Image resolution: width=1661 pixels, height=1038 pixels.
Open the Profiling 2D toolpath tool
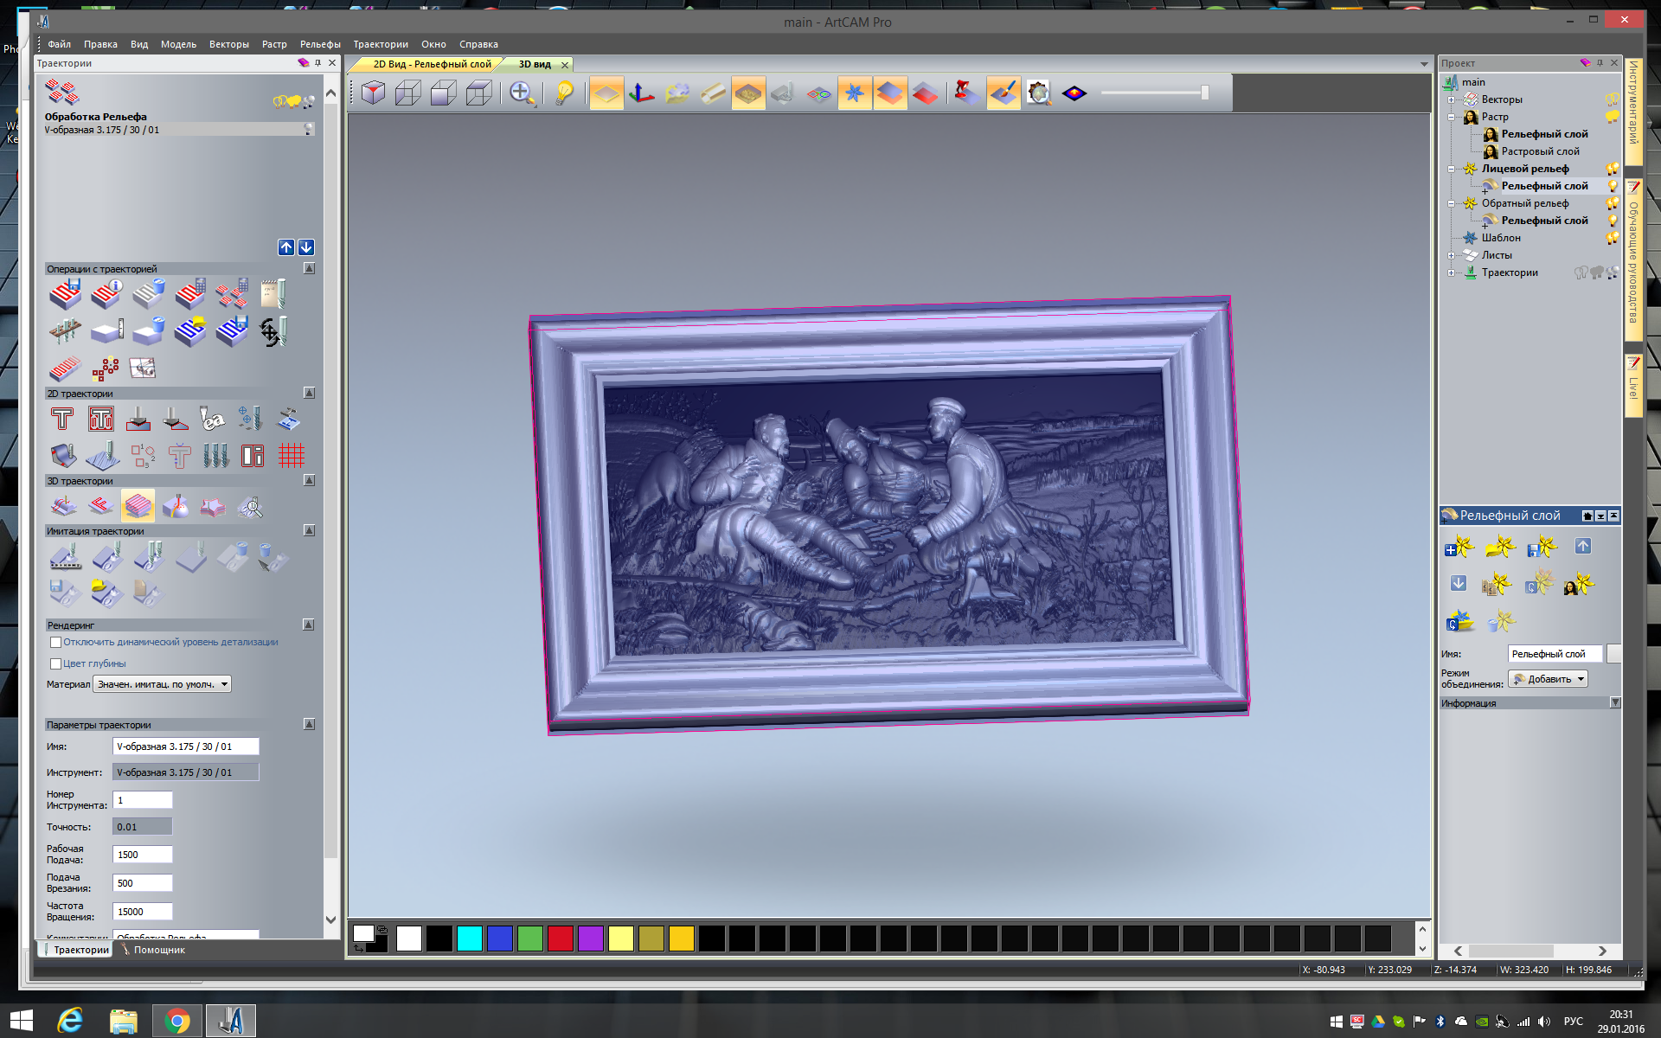click(62, 420)
